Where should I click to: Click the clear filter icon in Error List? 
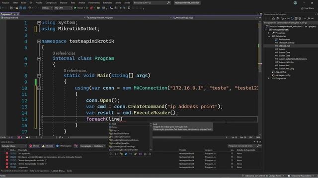pyautogui.click(x=76, y=146)
